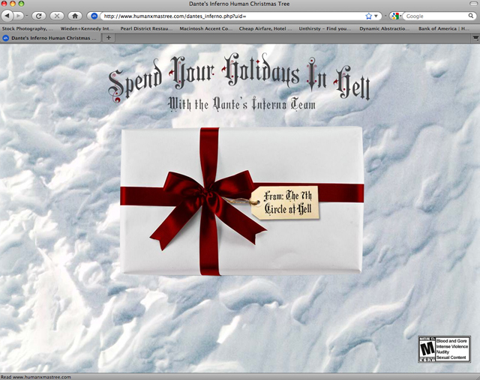Minimize the window with the yellow button
The height and width of the screenshot is (380, 480).
13,4
